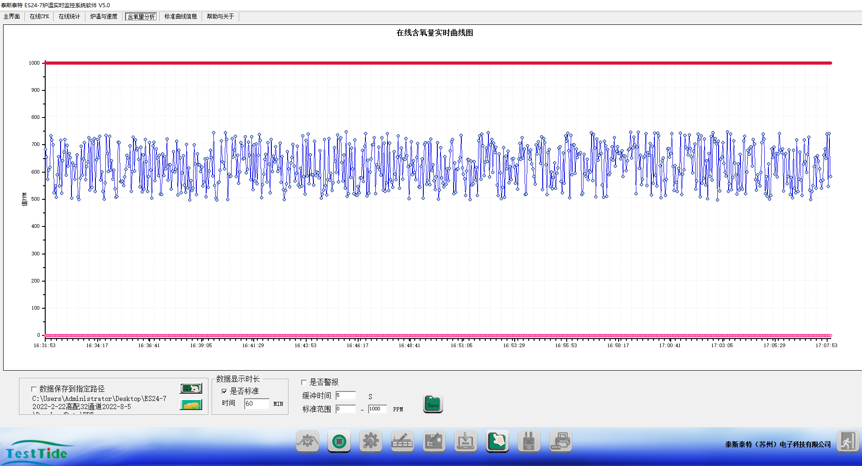The height and width of the screenshot is (466, 862).
Task: Click the yellow open folder icon
Action: point(191,405)
